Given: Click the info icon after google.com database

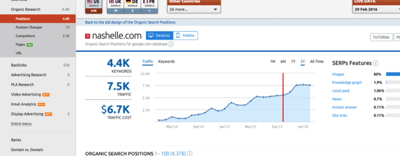Looking at the screenshot, I should coord(171,44).
